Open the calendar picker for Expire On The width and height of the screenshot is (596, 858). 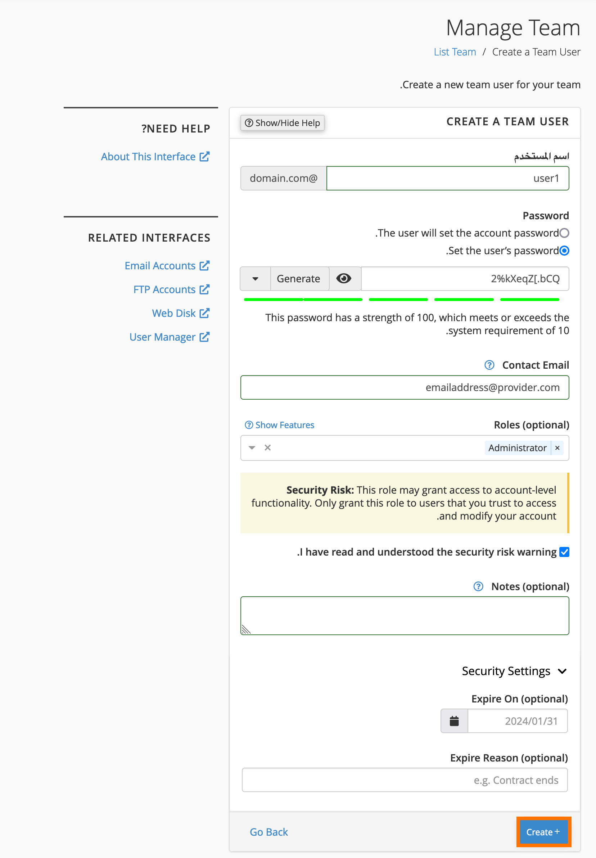[x=455, y=721]
